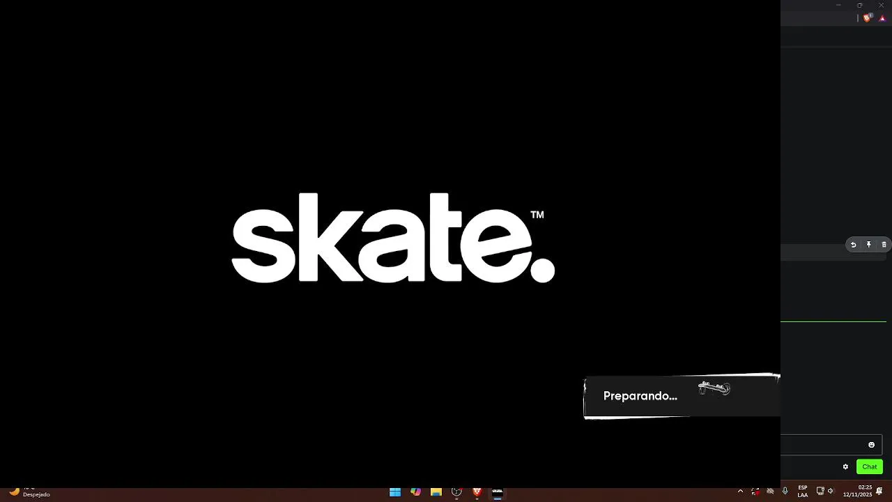Pin the chat message with the pin icon
892x502 pixels.
tap(869, 245)
